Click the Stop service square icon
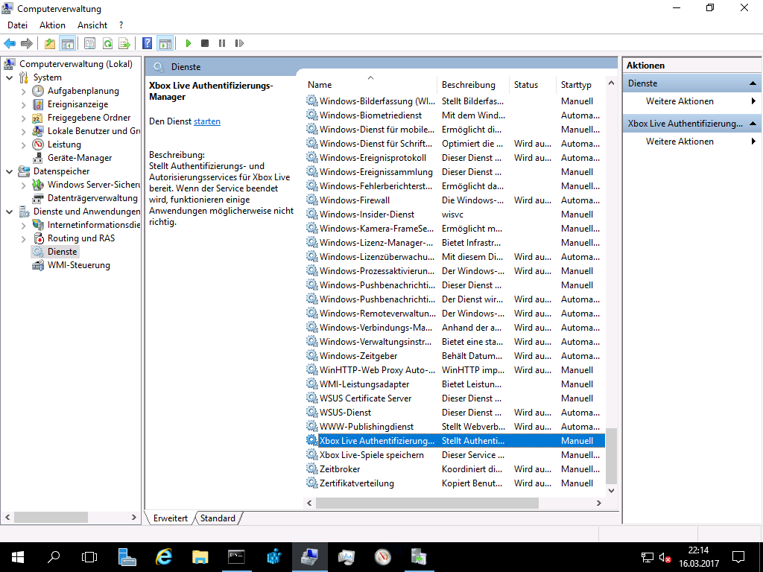 click(x=205, y=44)
